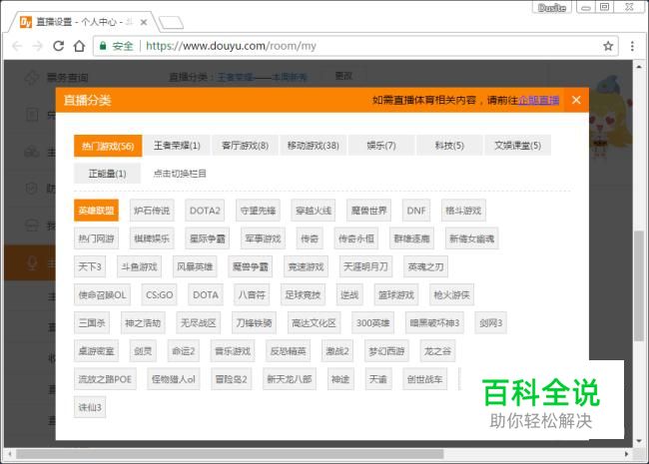Select the 风暴英雄 category
Screen dimensions: 649x464
(195, 266)
